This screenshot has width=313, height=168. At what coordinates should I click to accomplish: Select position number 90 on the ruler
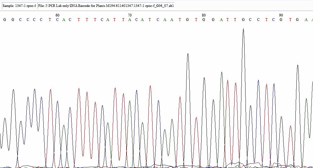(x=281, y=15)
